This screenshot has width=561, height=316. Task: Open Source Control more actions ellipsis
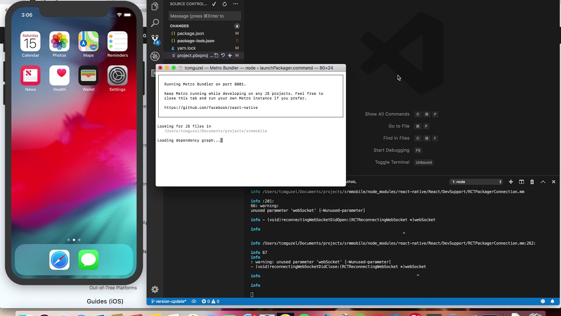235,4
